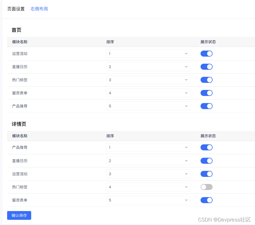The image size is (255, 225).
Task: Open 详情页 热门标签 sort order dropdown
Action: click(x=149, y=187)
